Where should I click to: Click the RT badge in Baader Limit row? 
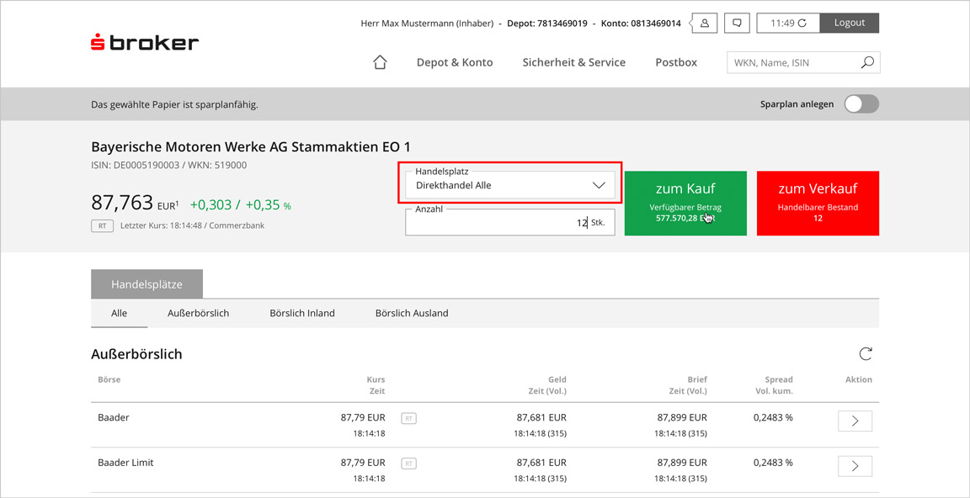click(409, 462)
